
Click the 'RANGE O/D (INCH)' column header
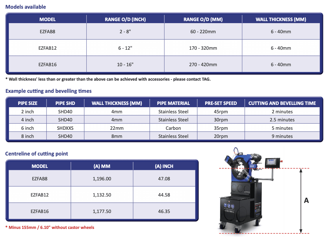coord(125,19)
